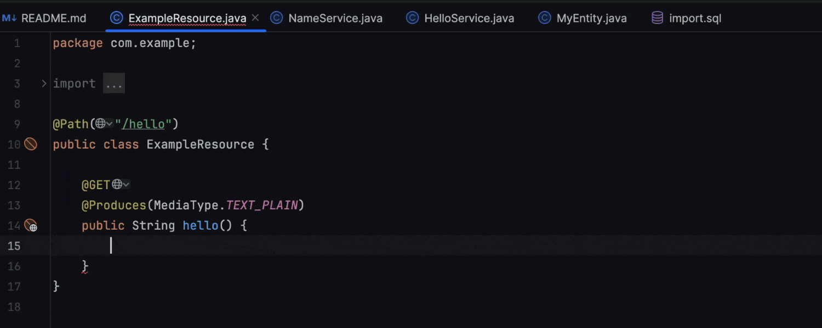Click the endpoint gutter icon on line 14
Screen dimensions: 822x328
click(31, 225)
